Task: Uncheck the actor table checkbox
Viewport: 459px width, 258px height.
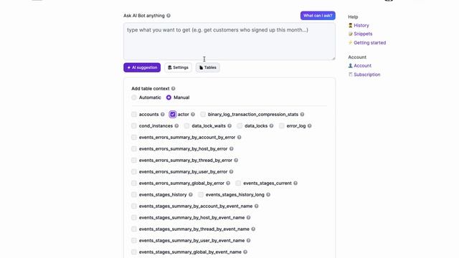Action: pos(173,115)
